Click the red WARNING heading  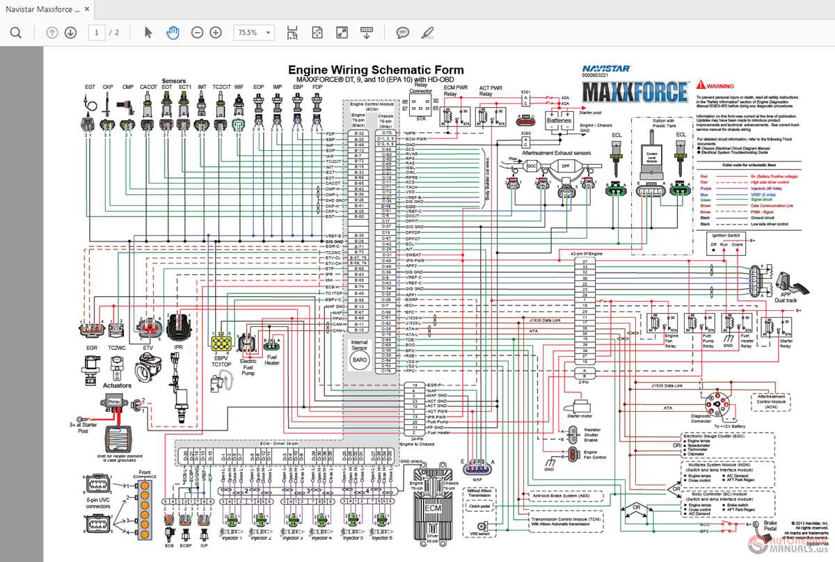tap(719, 86)
